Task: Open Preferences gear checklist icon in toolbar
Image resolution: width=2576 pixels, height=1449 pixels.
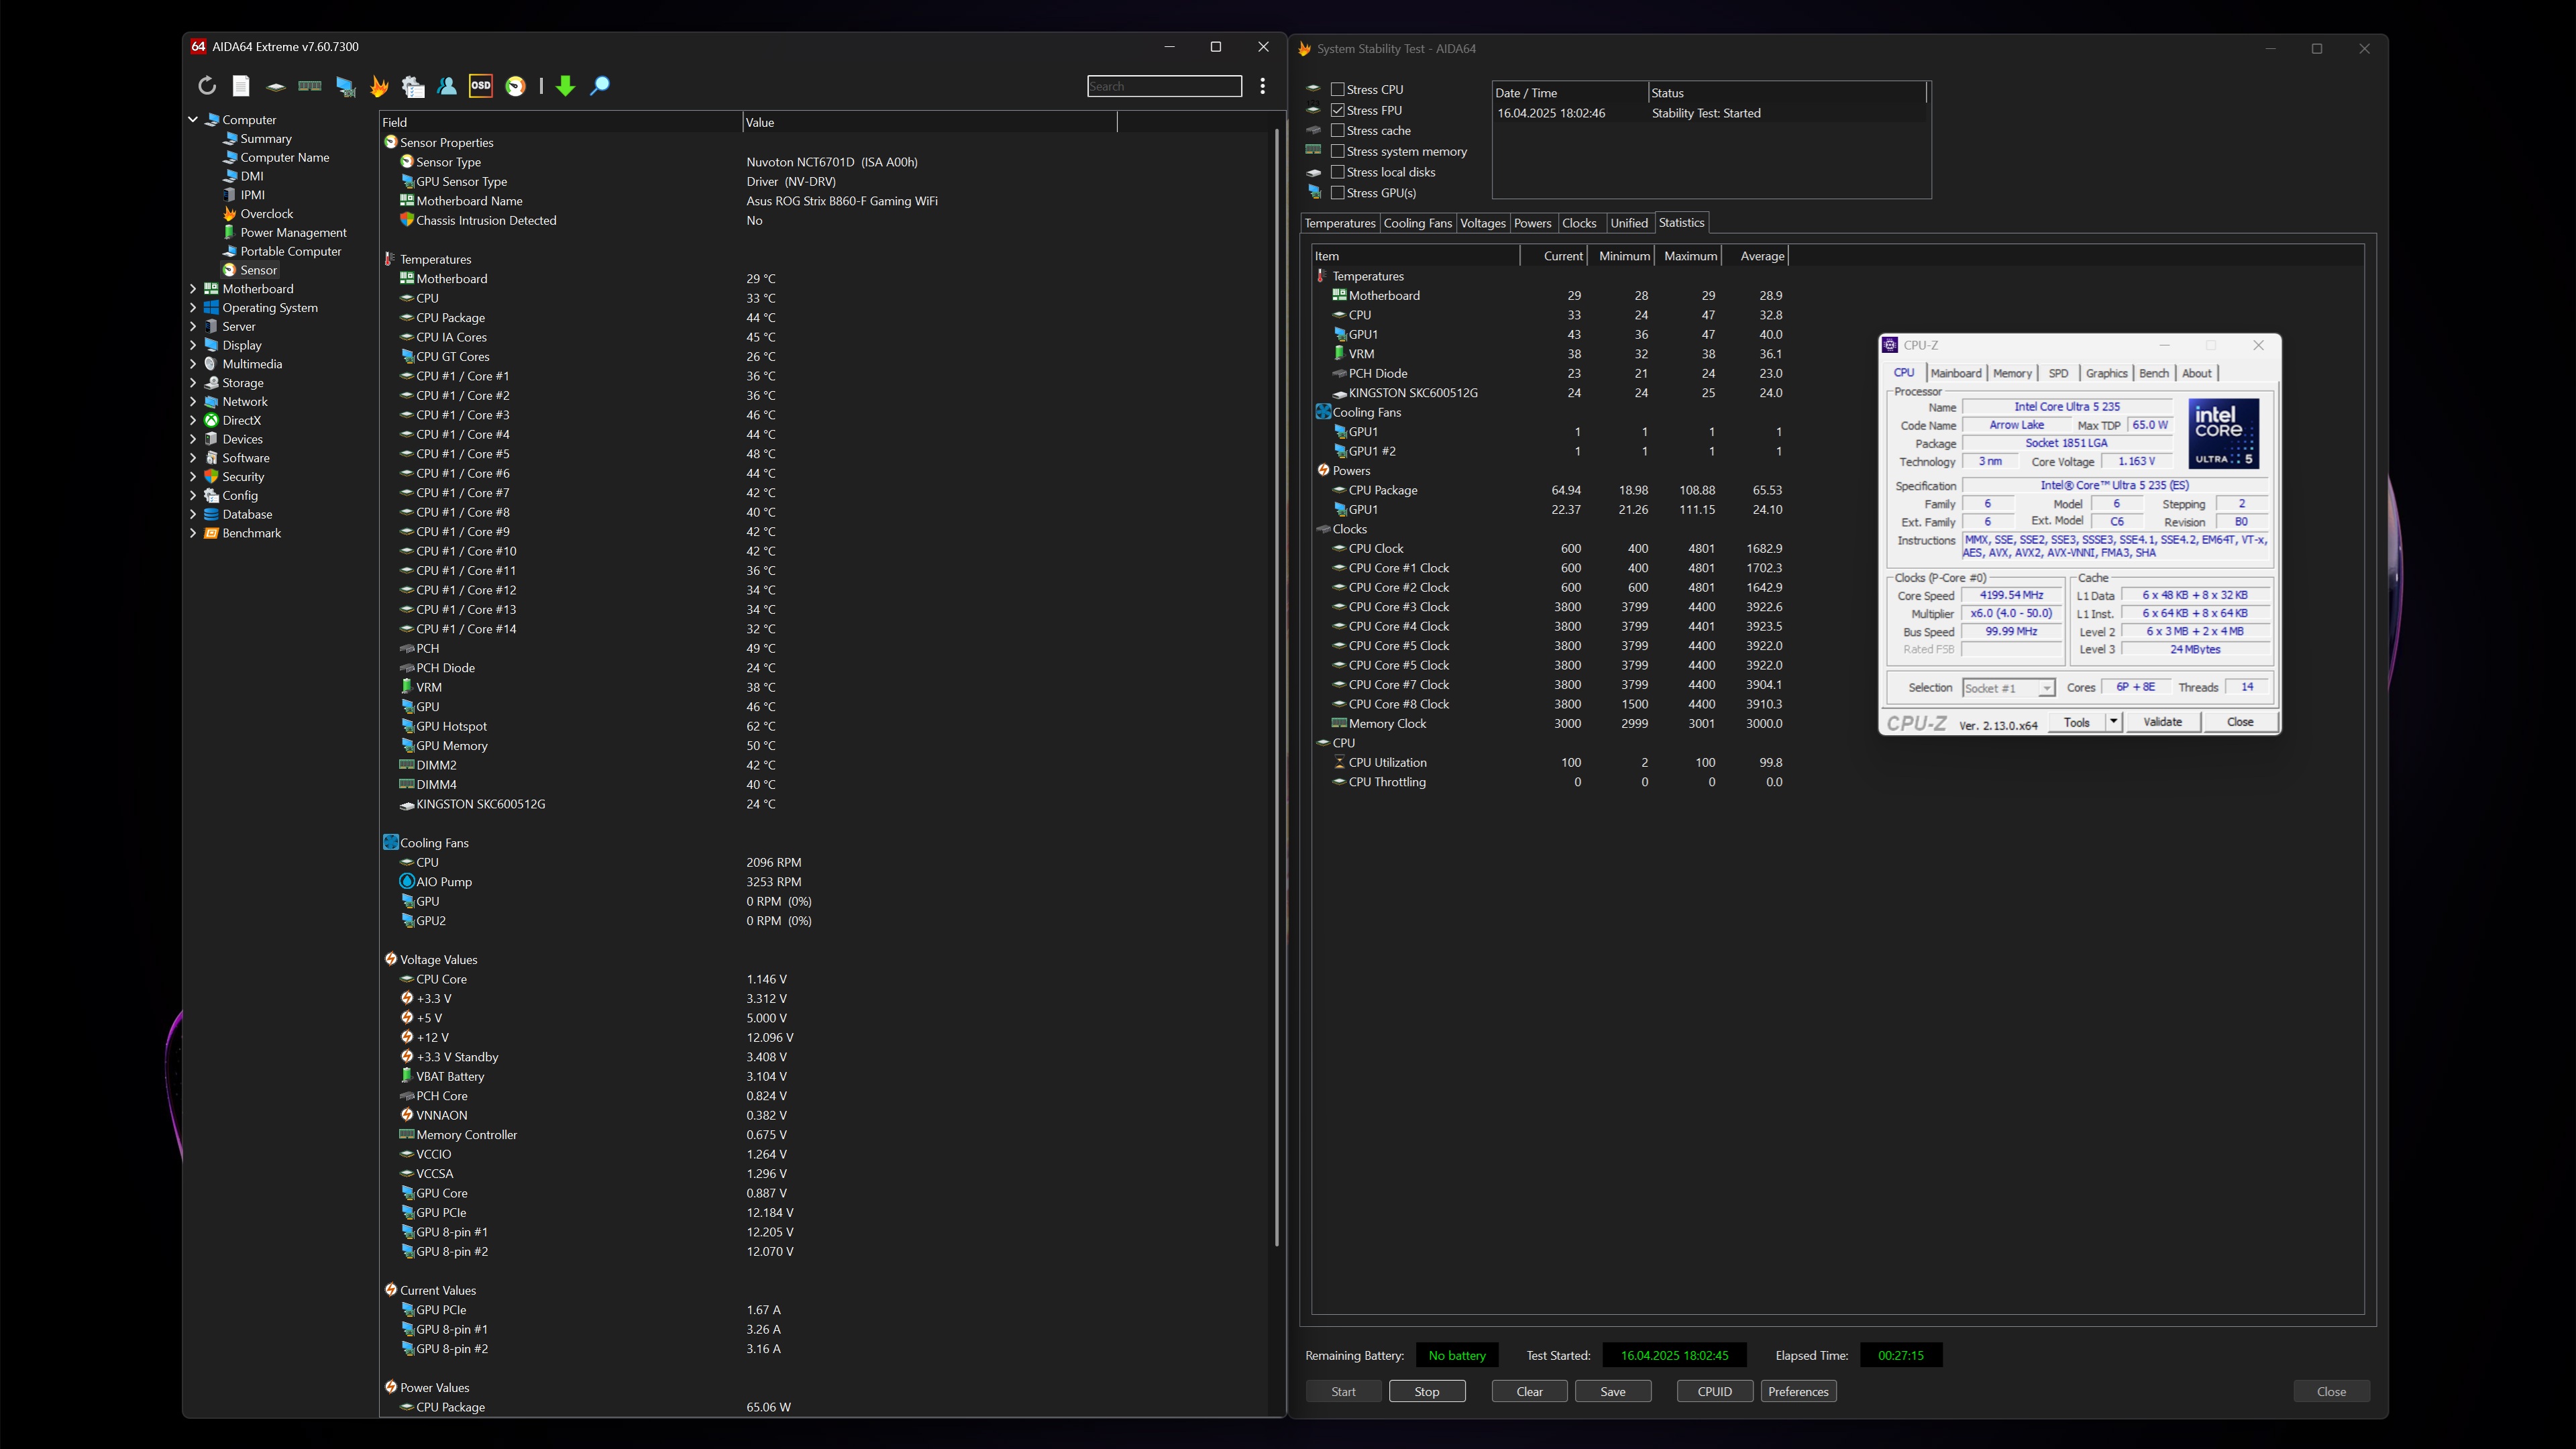Action: click(413, 86)
